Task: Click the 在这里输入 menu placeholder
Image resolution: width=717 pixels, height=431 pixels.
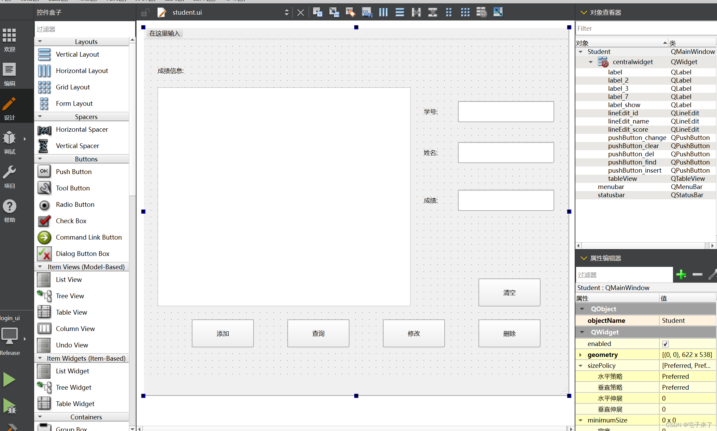Action: click(164, 33)
